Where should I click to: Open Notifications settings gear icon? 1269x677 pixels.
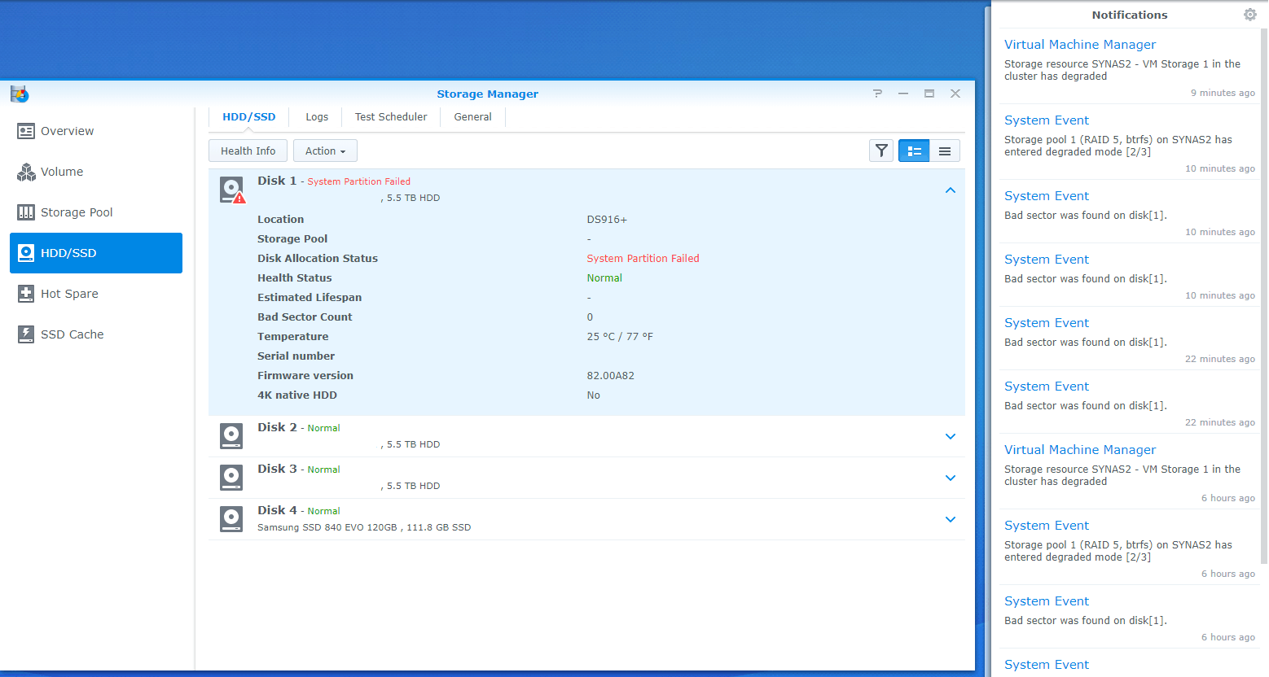point(1250,15)
